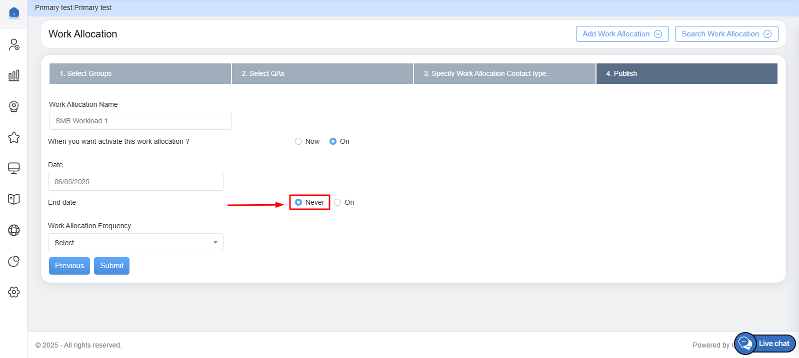This screenshot has height=358, width=799.
Task: Click the star icon in the sidebar
Action: [14, 137]
